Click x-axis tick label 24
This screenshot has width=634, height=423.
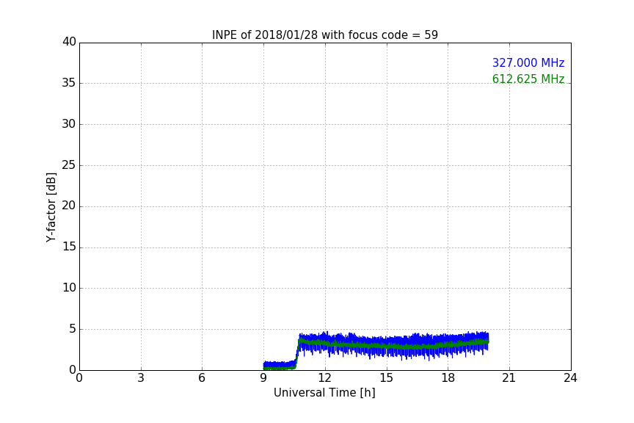pyautogui.click(x=570, y=378)
